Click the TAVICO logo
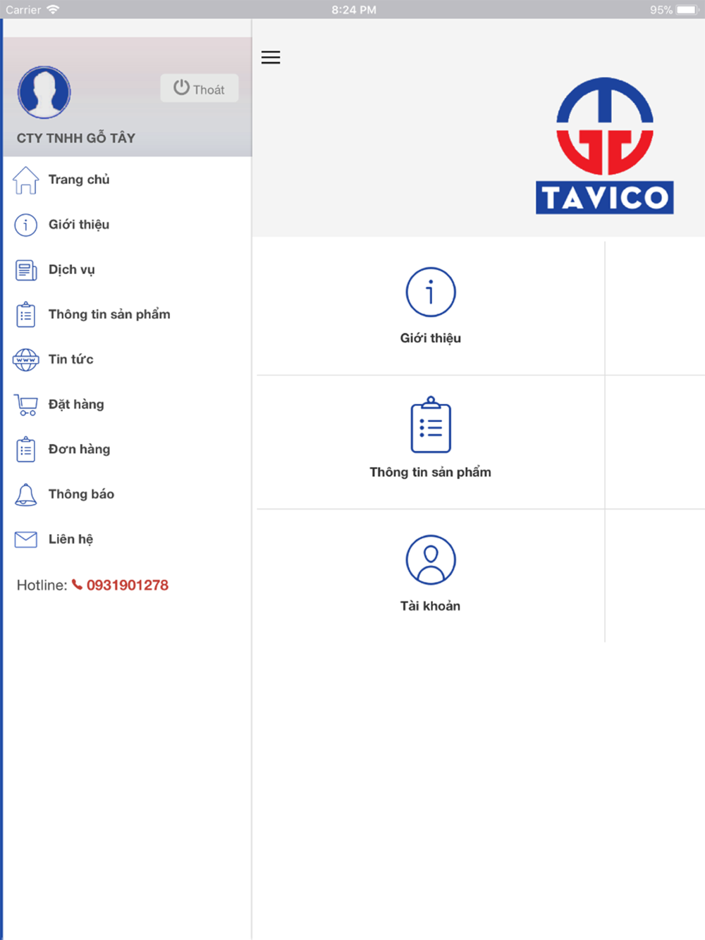 [605, 146]
